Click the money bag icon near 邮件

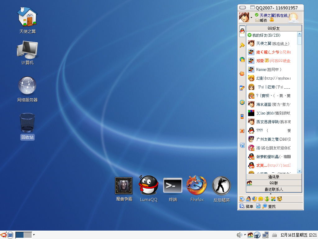tap(272, 20)
